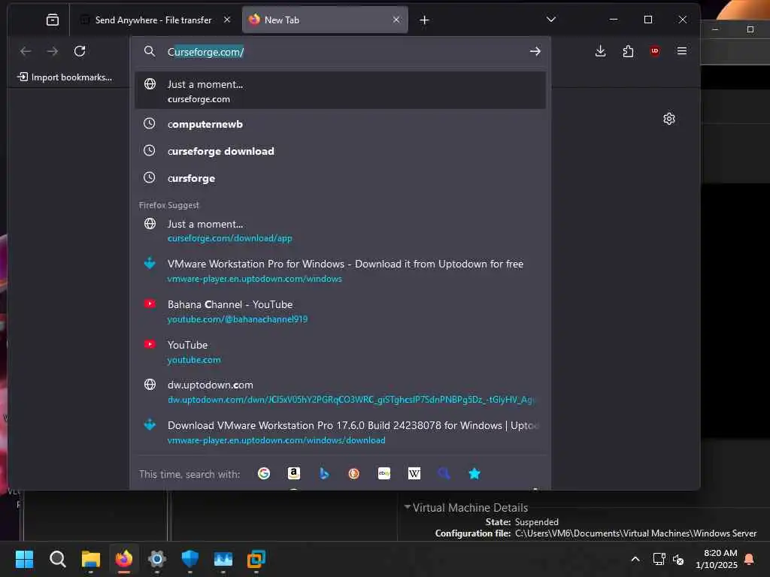Show hidden system tray icons chevron

pyautogui.click(x=635, y=559)
